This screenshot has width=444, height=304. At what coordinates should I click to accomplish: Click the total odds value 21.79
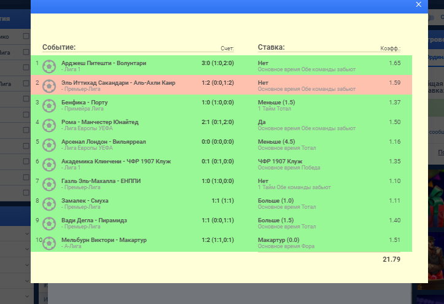tap(391, 259)
